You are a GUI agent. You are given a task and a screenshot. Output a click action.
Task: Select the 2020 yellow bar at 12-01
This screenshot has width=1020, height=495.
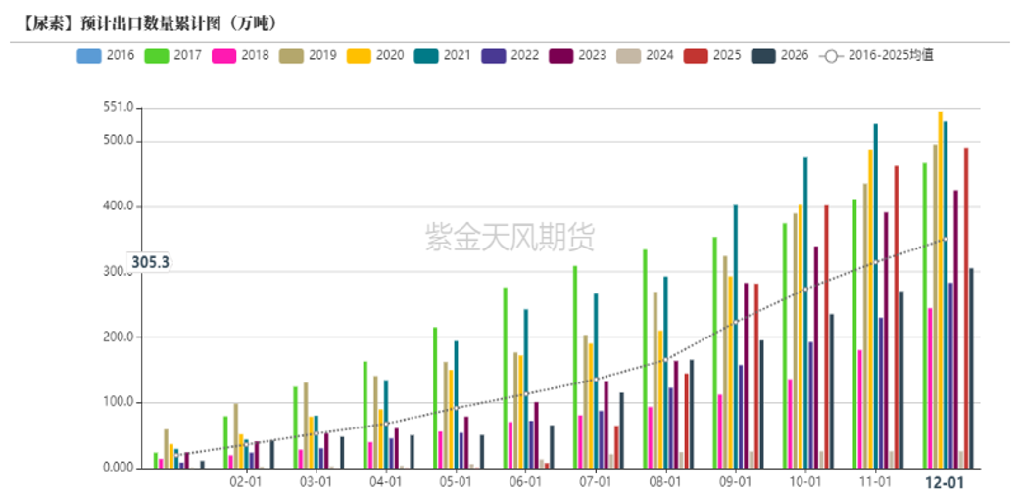click(x=940, y=290)
